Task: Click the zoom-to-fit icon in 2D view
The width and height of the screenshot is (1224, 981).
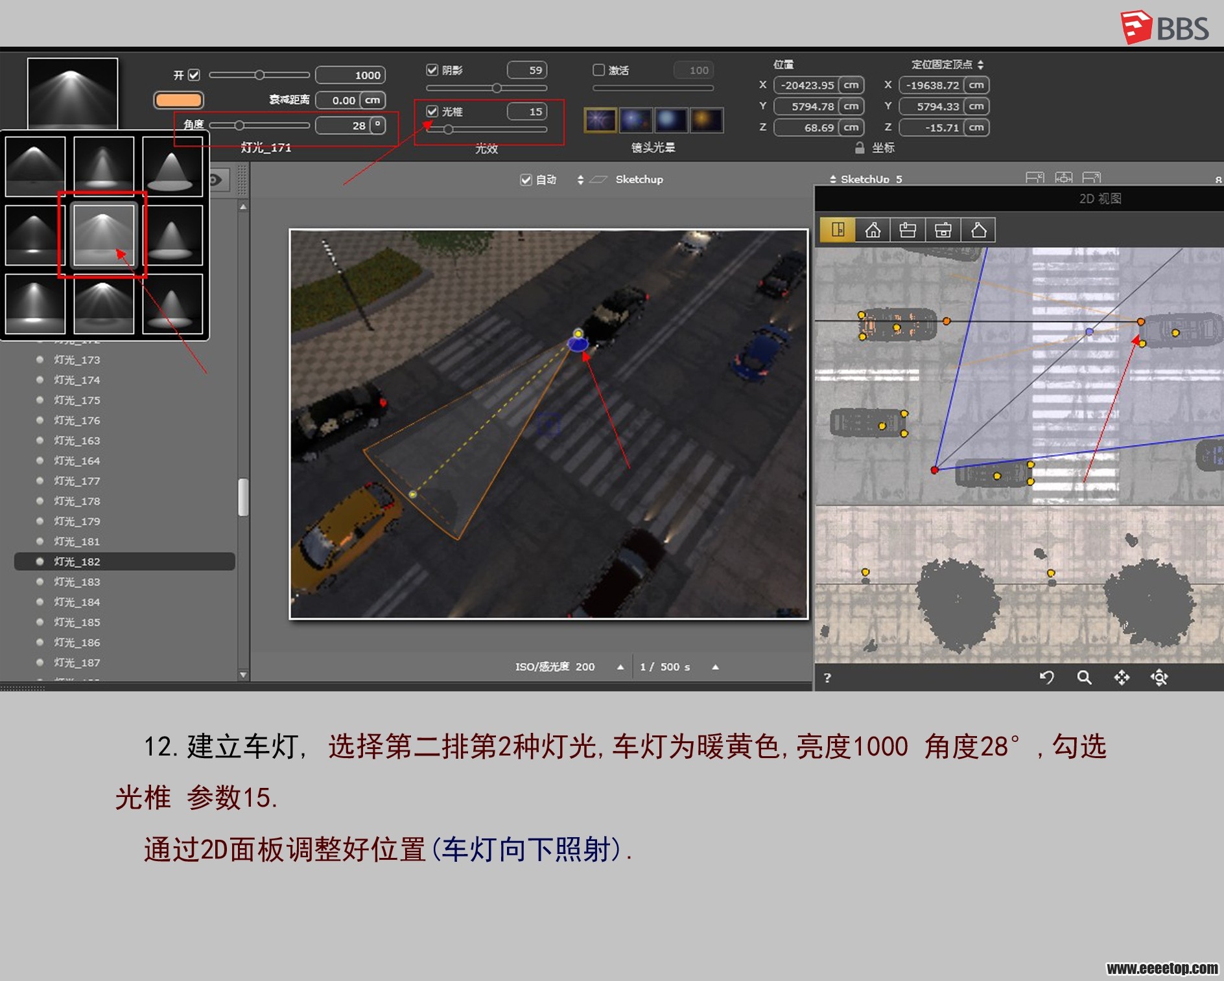Action: [x=1159, y=678]
